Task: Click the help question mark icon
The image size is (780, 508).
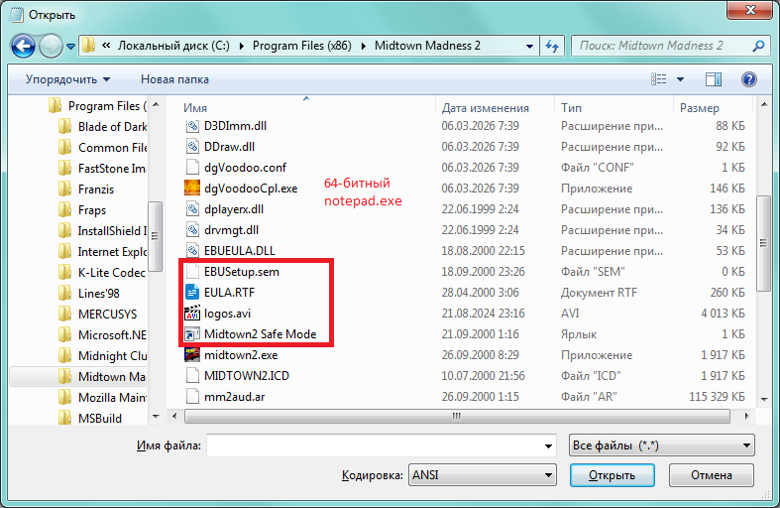Action: coord(748,79)
